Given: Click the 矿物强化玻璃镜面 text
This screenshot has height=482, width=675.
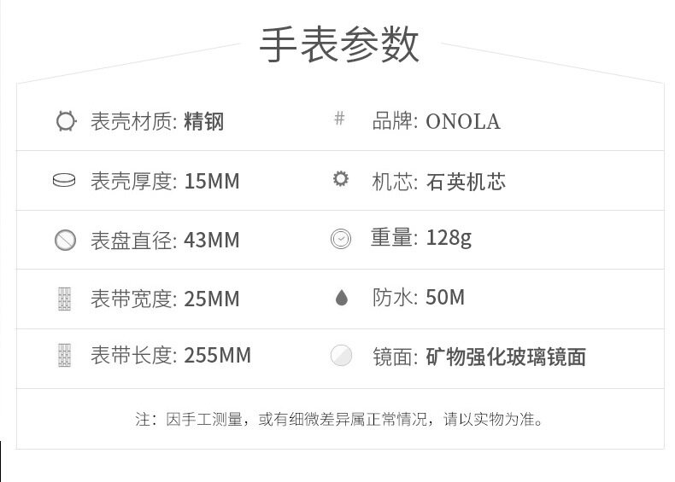Looking at the screenshot, I should (x=505, y=357).
